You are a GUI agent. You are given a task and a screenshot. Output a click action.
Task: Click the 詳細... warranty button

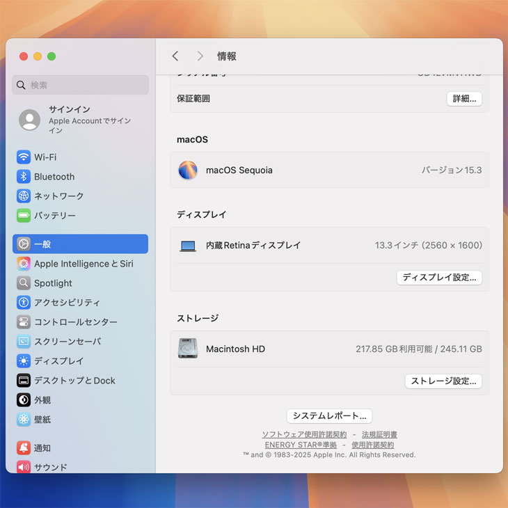[464, 99]
